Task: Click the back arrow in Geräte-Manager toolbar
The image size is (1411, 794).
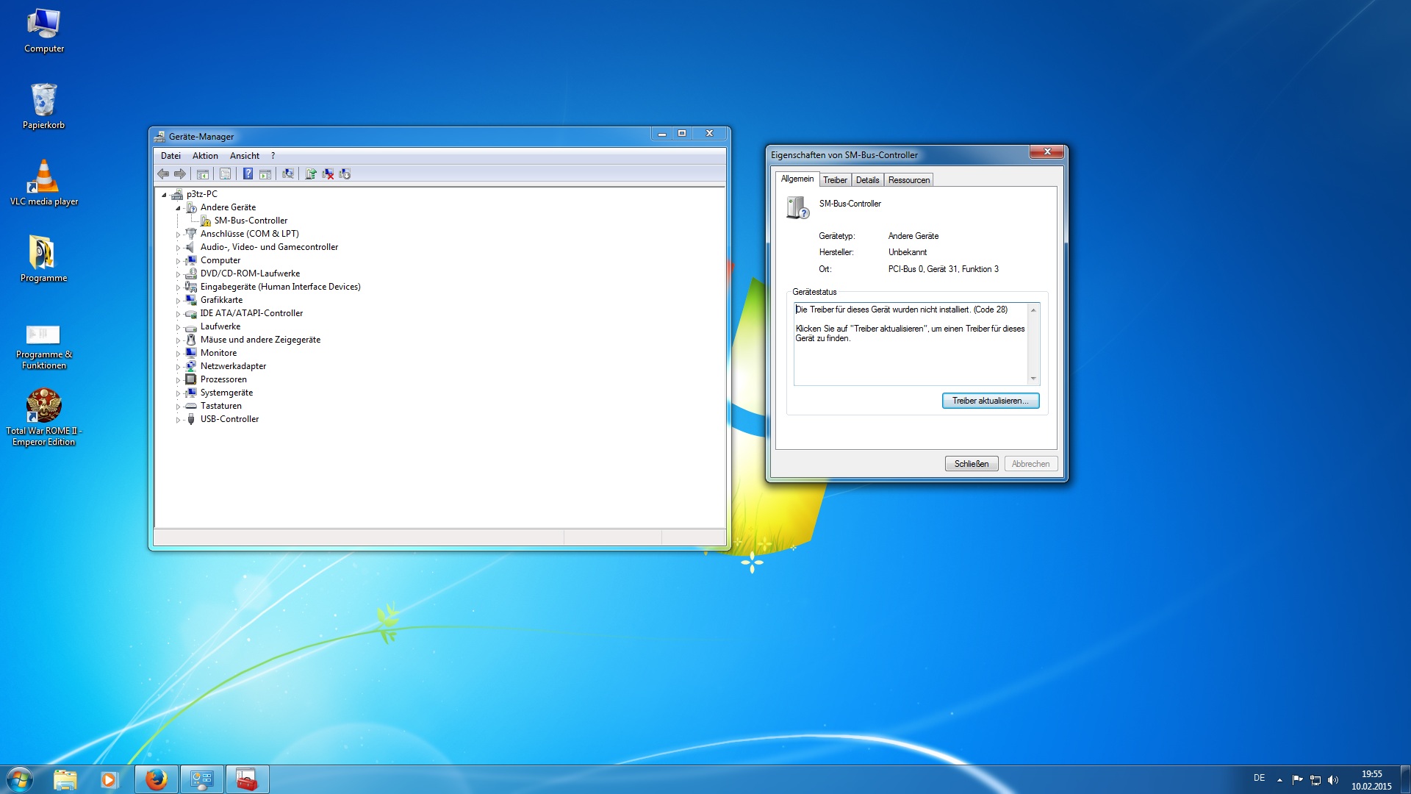Action: point(163,174)
